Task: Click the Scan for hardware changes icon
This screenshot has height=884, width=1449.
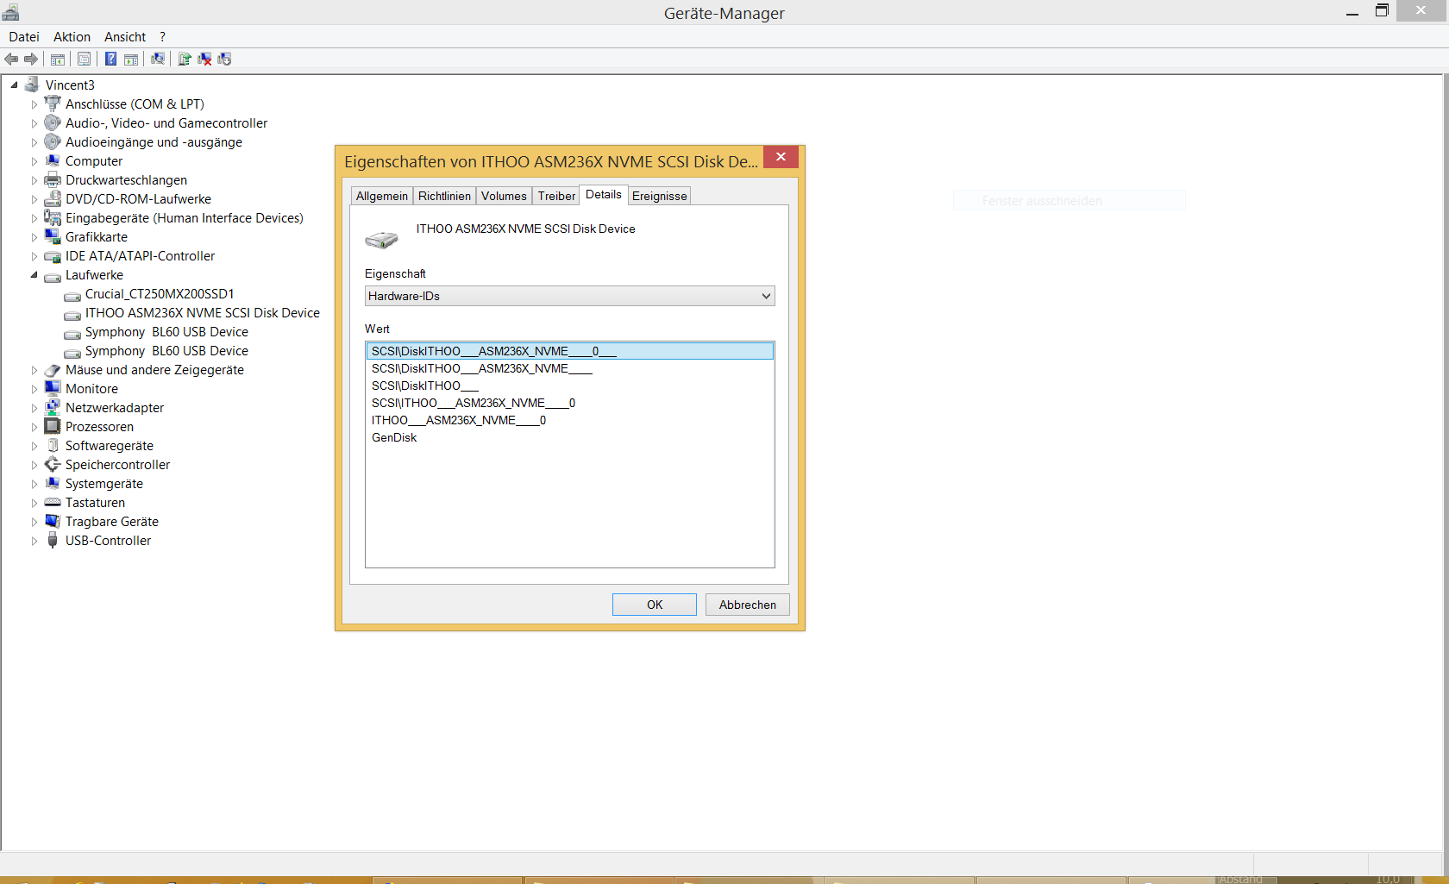Action: click(x=158, y=59)
